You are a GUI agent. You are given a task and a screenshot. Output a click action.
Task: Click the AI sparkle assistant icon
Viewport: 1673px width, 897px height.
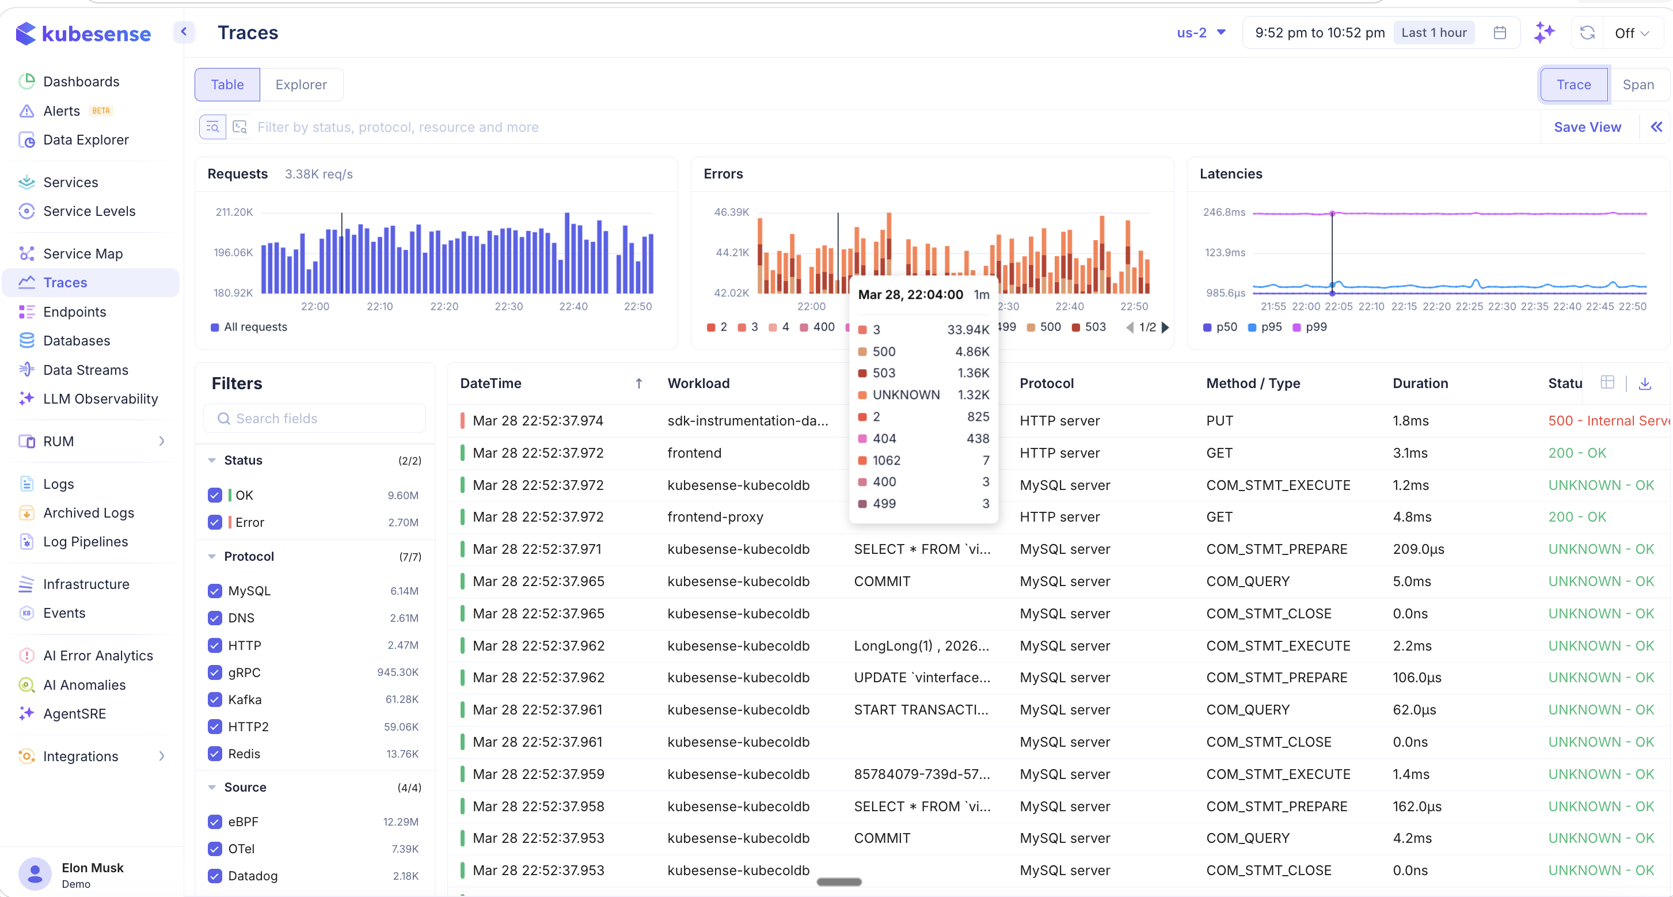(1544, 32)
